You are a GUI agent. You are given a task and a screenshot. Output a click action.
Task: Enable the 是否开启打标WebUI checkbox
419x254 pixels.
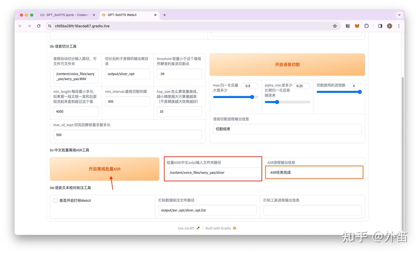pos(55,200)
